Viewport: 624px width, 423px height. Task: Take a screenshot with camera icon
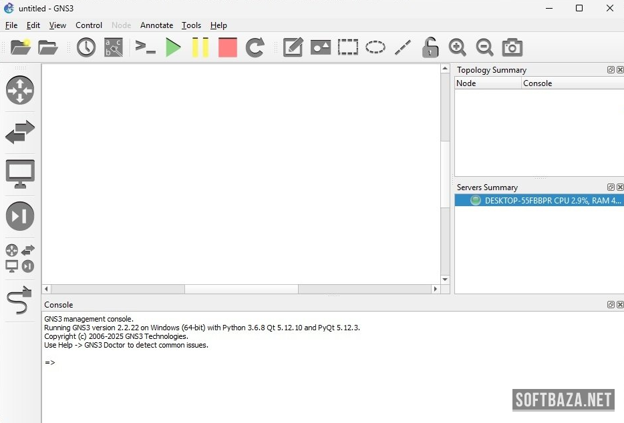(x=512, y=47)
